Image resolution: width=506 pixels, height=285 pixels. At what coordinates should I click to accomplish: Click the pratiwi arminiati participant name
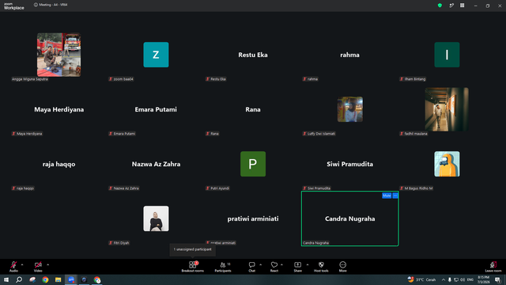tap(253, 218)
